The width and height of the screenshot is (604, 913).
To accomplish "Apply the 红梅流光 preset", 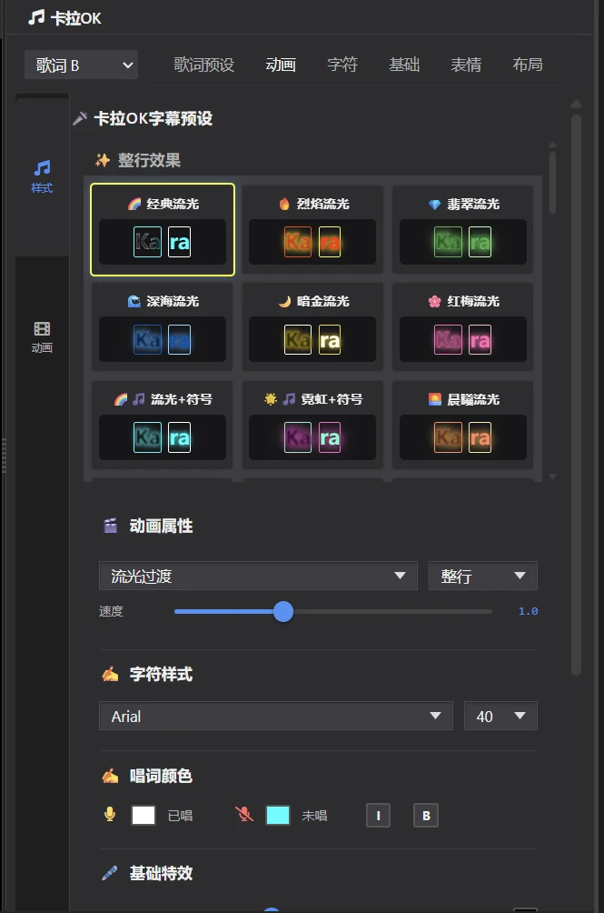I will 463,326.
